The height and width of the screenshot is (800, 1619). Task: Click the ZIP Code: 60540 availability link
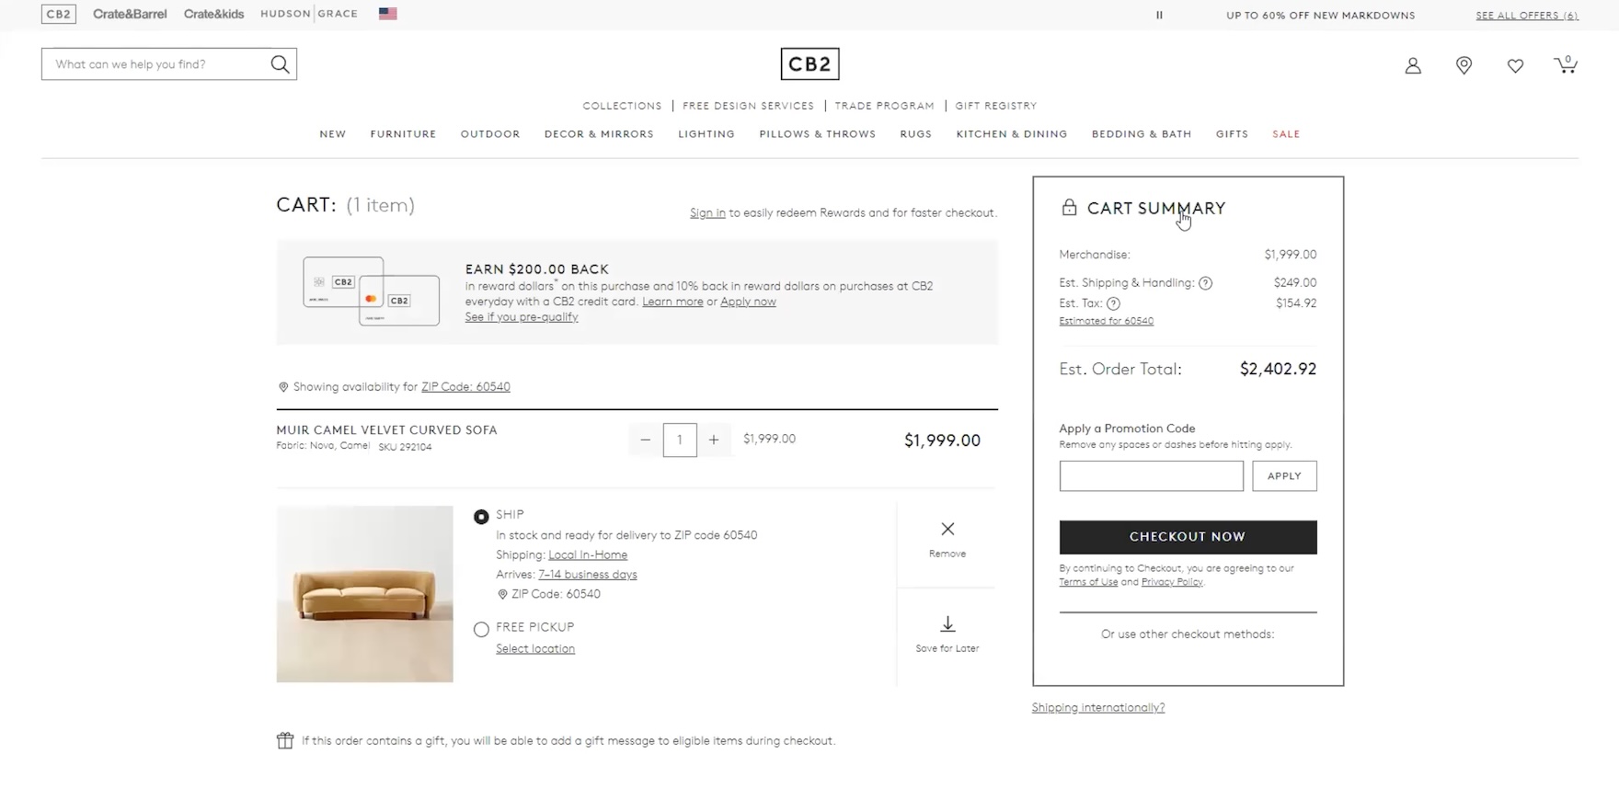(x=465, y=387)
